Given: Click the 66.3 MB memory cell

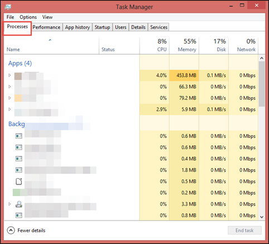Looking at the screenshot, I should (184, 86).
